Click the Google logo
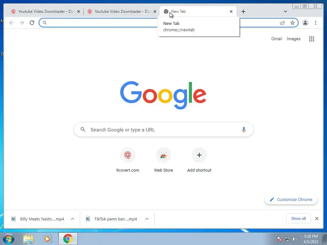327x245 pixels. 163,95
